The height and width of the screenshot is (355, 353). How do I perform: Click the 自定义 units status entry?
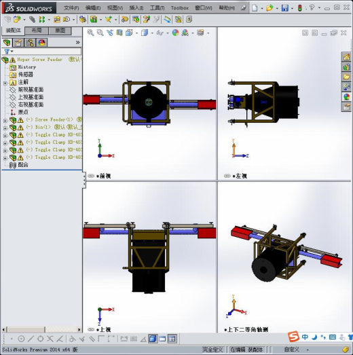pos(292,350)
